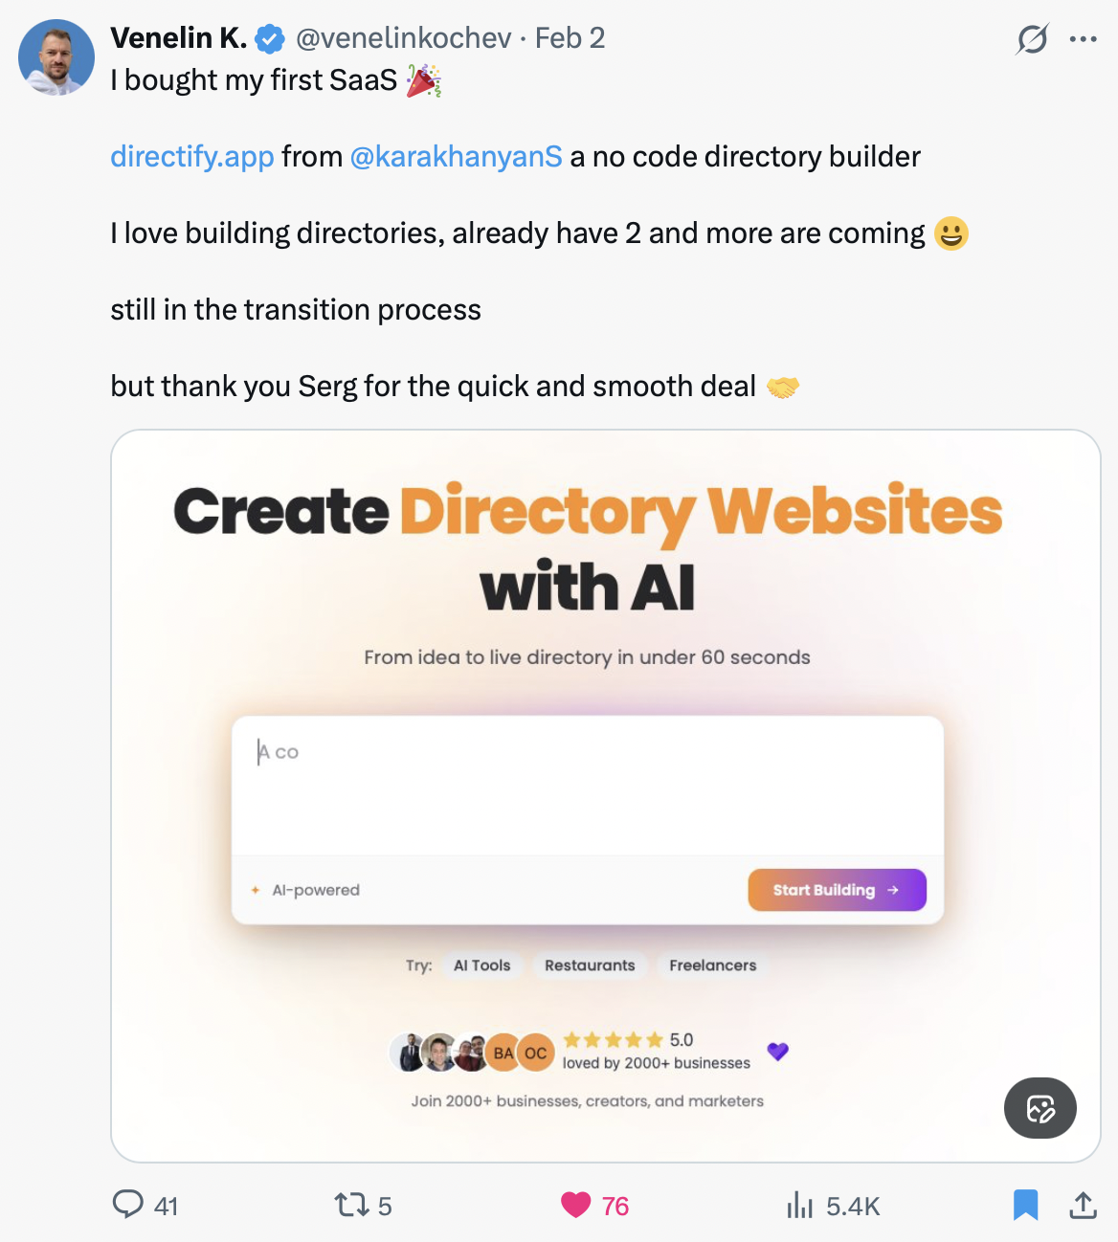Open Venelin K.'s profile avatar
The image size is (1118, 1242).
56,57
